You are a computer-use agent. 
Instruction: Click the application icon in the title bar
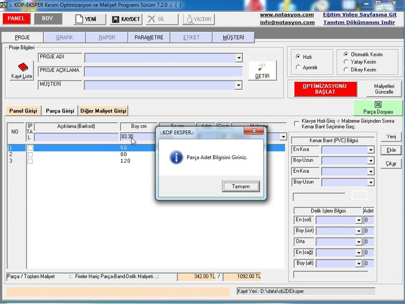[4, 5]
